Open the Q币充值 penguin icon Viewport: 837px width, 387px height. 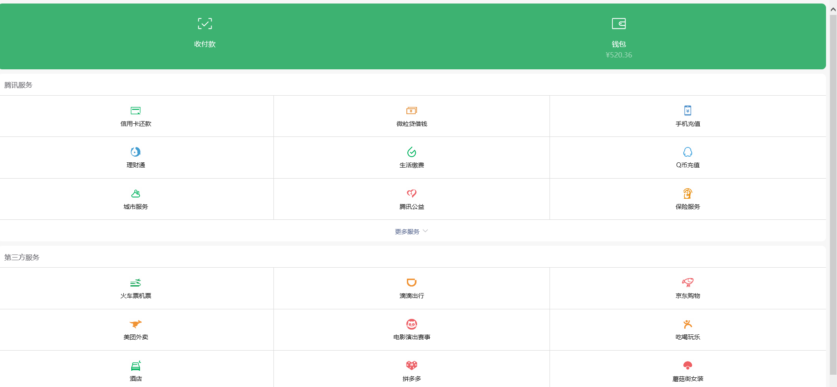687,152
